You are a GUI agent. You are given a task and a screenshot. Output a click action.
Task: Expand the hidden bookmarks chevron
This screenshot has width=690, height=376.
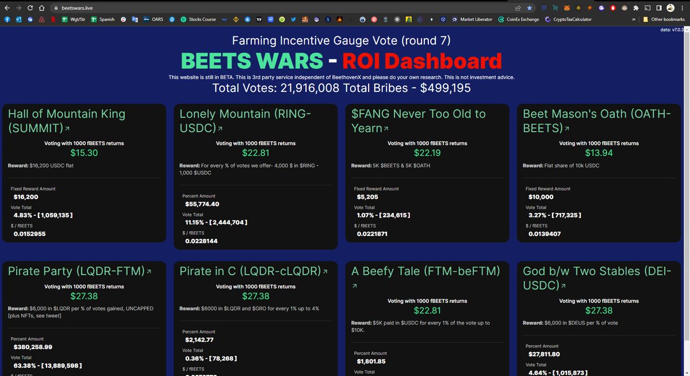click(634, 20)
